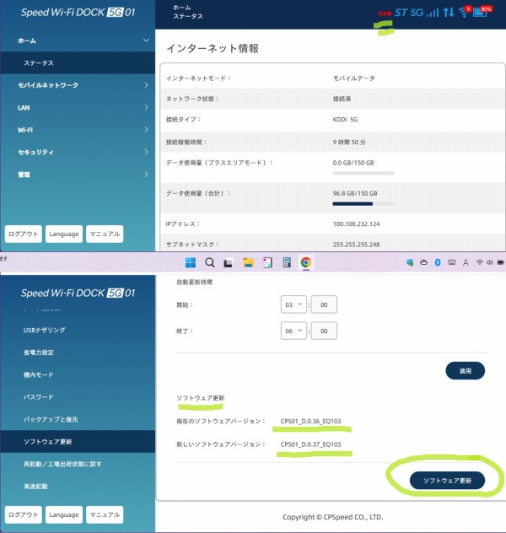This screenshot has width=506, height=533.
Task: Expand the LAN menu arrow
Action: click(x=146, y=107)
